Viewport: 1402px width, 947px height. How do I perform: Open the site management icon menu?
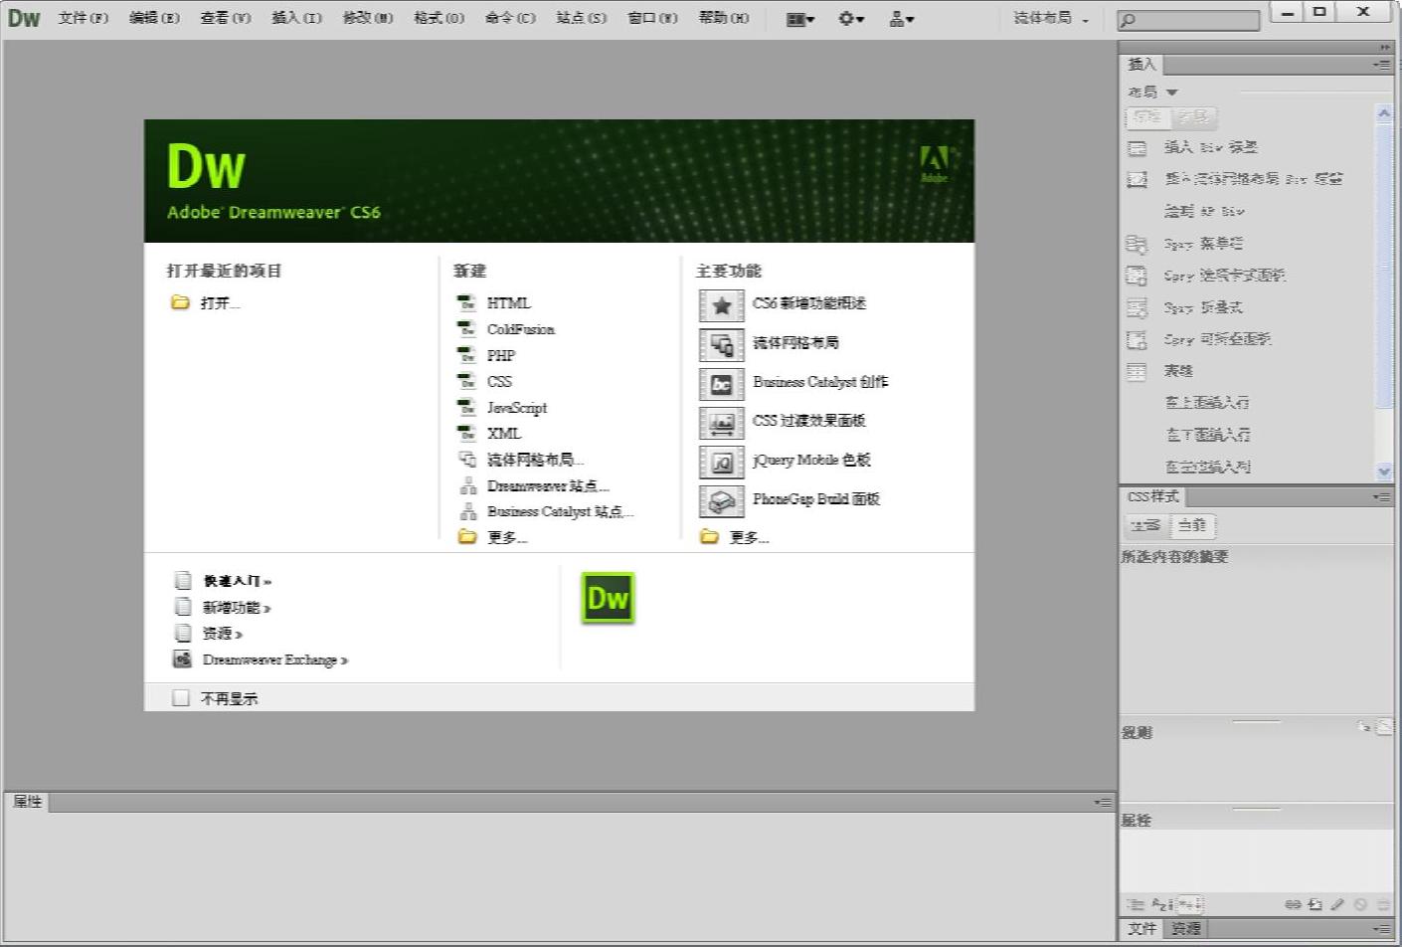pos(902,18)
